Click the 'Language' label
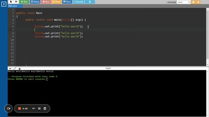This screenshot has height=117, width=209. point(171,2)
